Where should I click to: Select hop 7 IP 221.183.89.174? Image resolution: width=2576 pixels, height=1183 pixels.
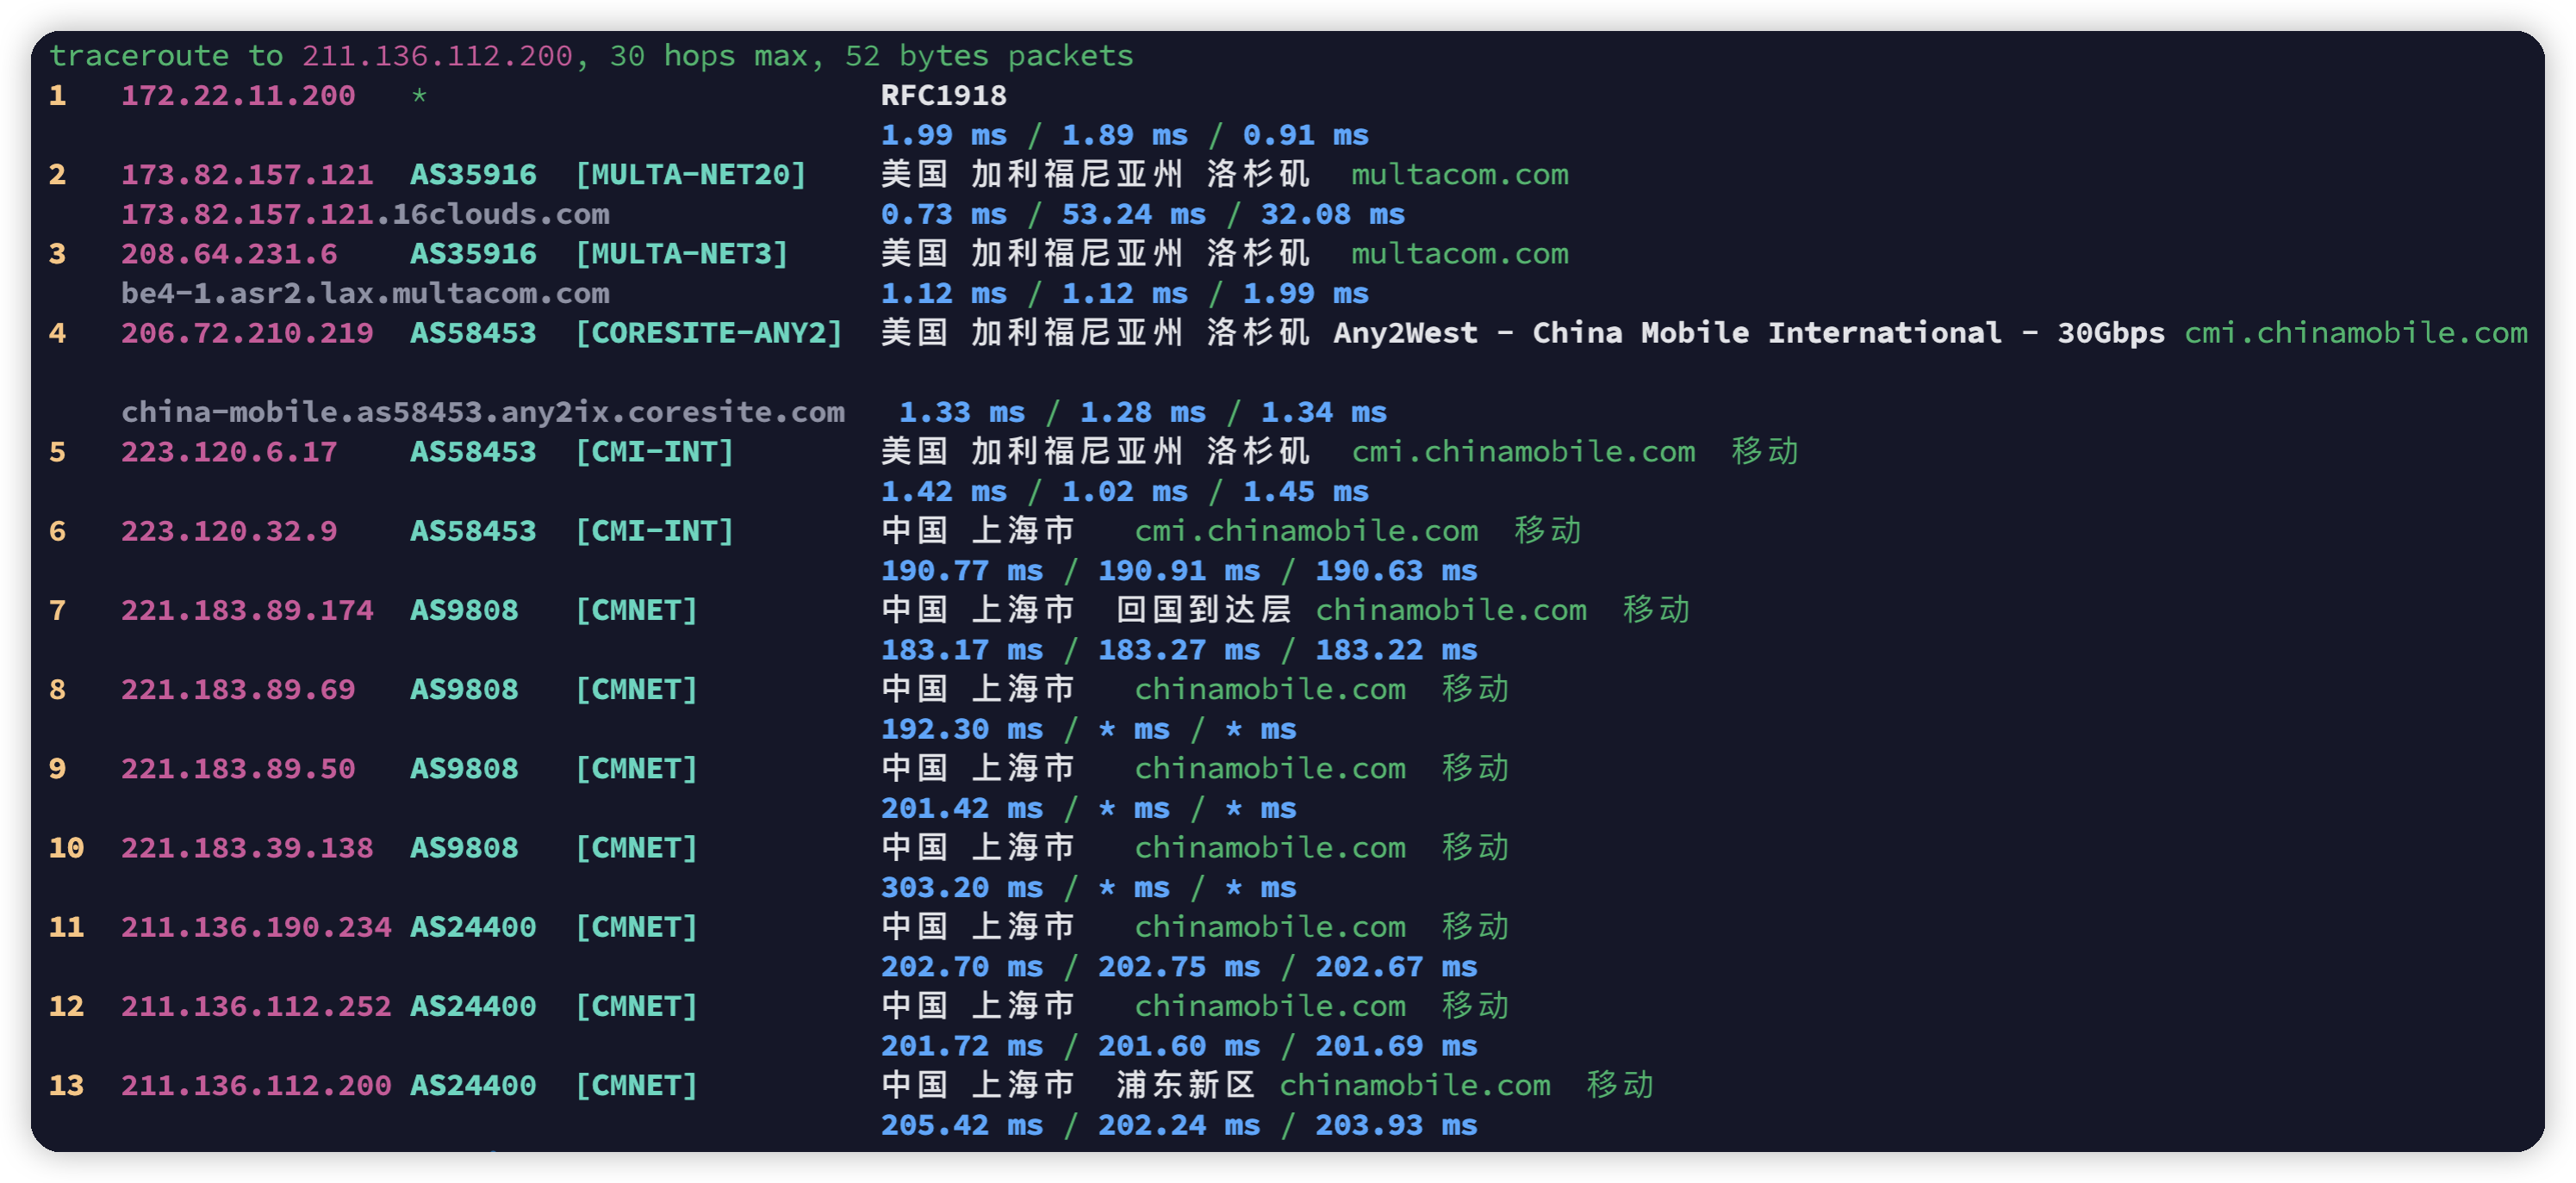pyautogui.click(x=247, y=610)
